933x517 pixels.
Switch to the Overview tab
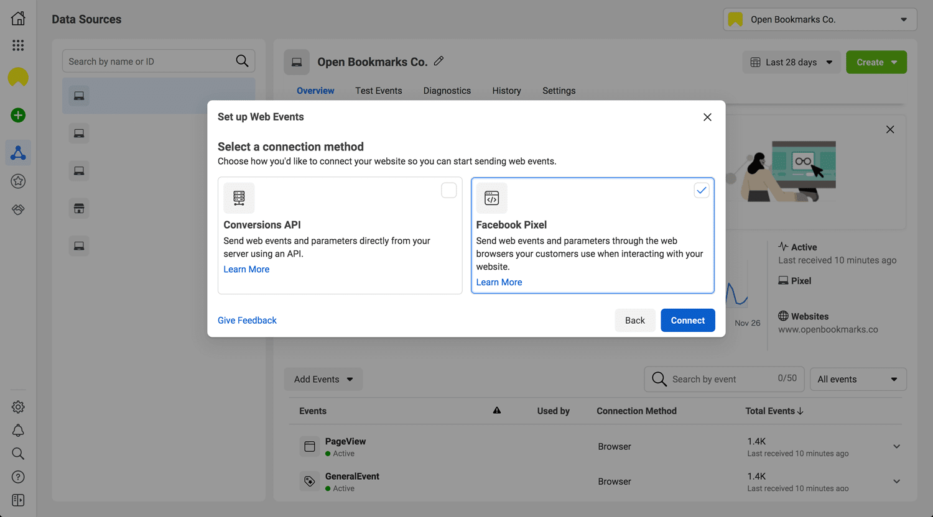[x=315, y=91]
